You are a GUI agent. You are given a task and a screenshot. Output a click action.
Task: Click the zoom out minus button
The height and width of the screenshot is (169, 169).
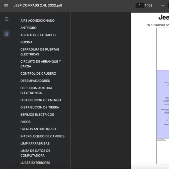point(163,5)
